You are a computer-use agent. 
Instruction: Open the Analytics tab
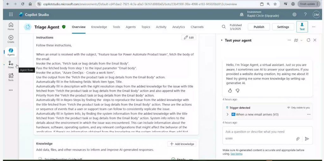178,27
